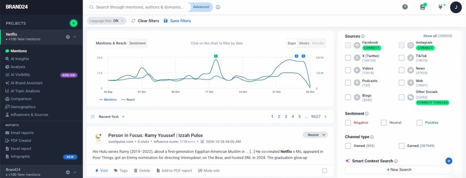Go to last page 9627

pos(316,117)
